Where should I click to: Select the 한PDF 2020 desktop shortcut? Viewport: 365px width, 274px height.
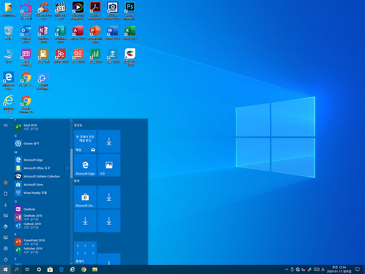click(x=61, y=56)
